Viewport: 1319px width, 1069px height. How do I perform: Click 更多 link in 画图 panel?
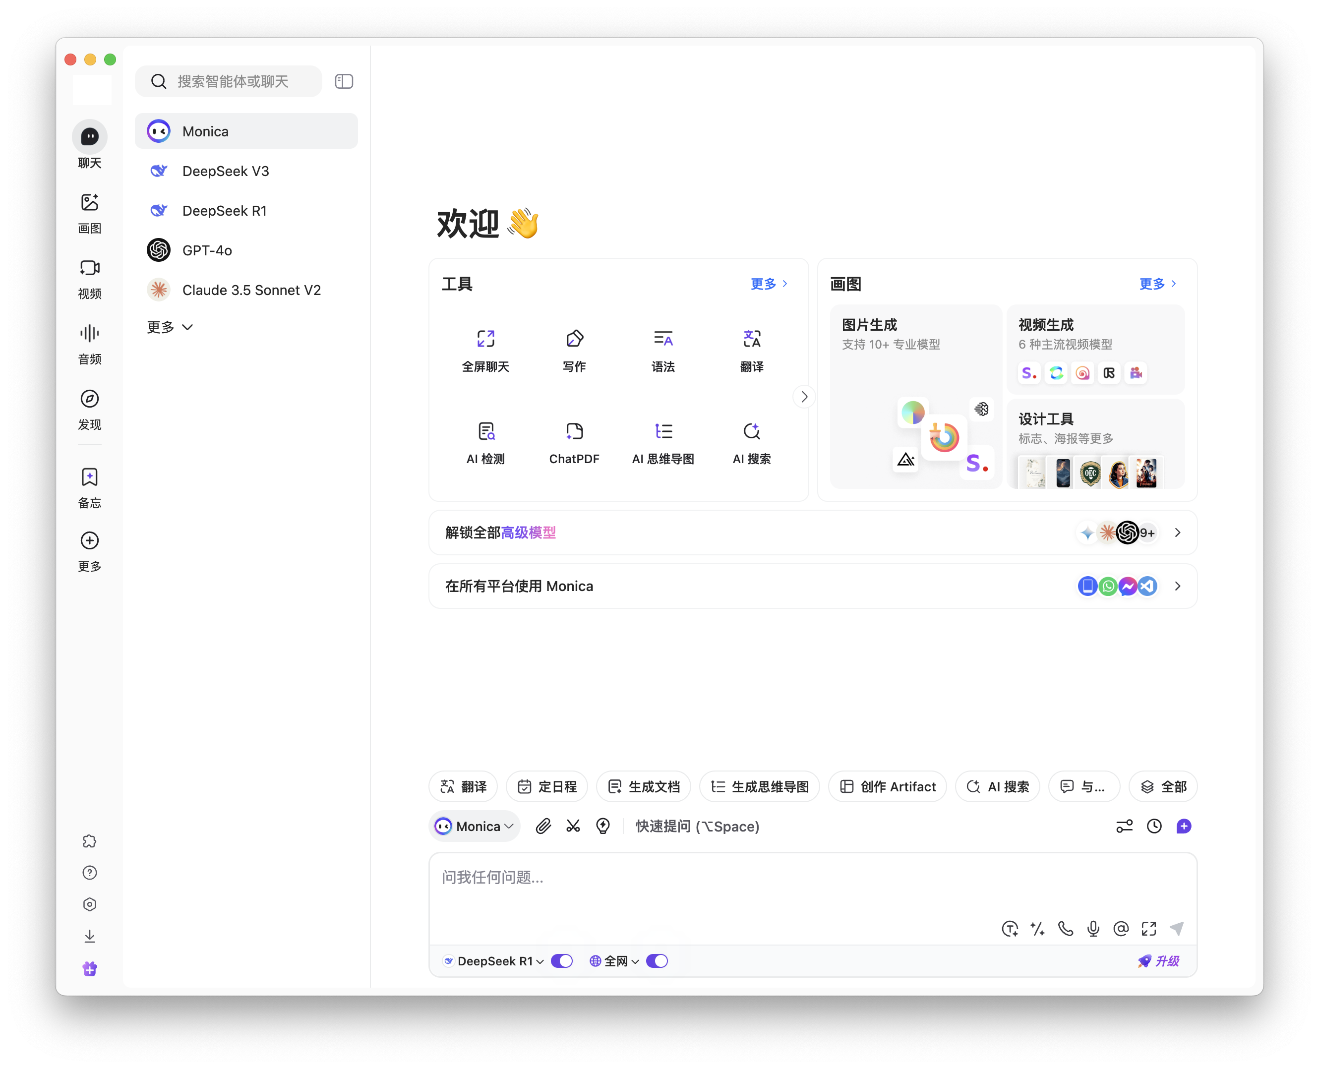click(x=1157, y=283)
